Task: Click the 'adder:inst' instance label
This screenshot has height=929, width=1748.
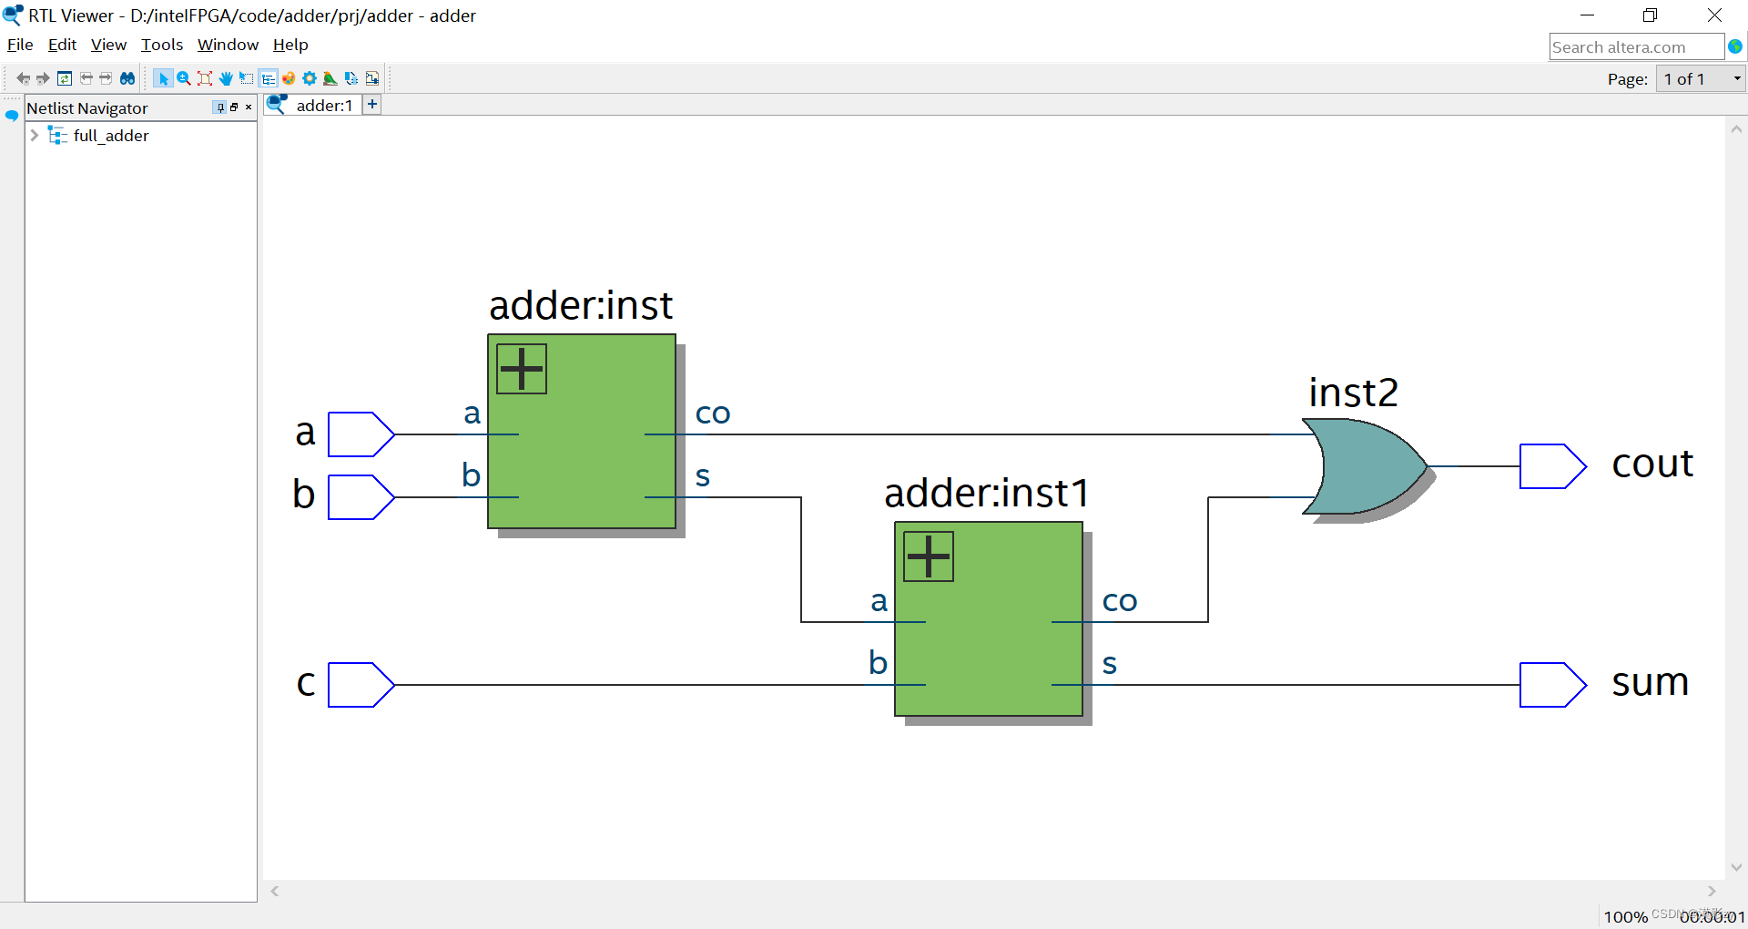Action: pos(581,305)
